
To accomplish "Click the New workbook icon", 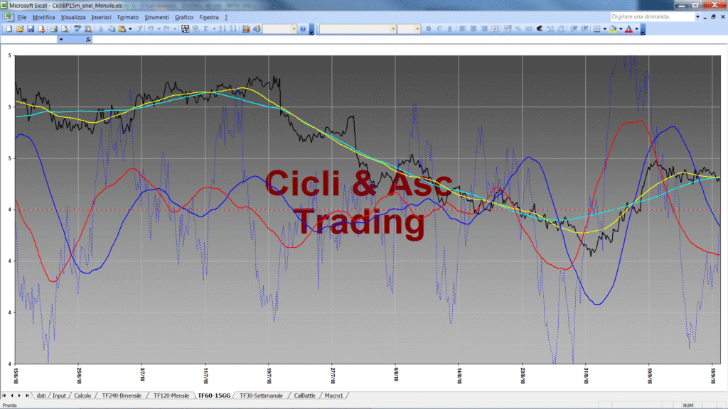I will 9,28.
